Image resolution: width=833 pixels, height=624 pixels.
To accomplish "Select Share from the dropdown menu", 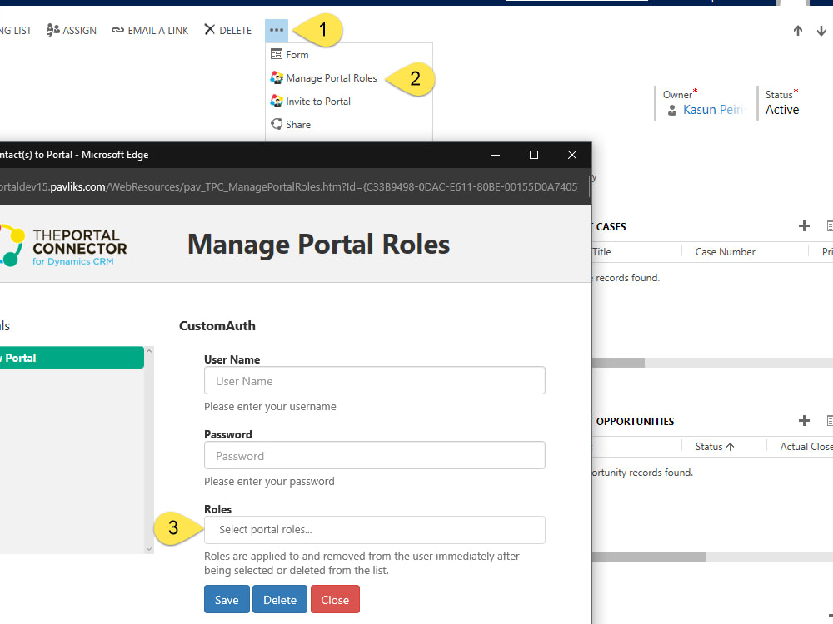I will pos(348,125).
